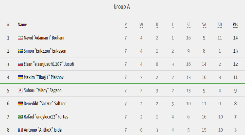Open Elzan "elzanjusufi1107" Jusufi's player link
245x135 pixels.
click(49, 64)
